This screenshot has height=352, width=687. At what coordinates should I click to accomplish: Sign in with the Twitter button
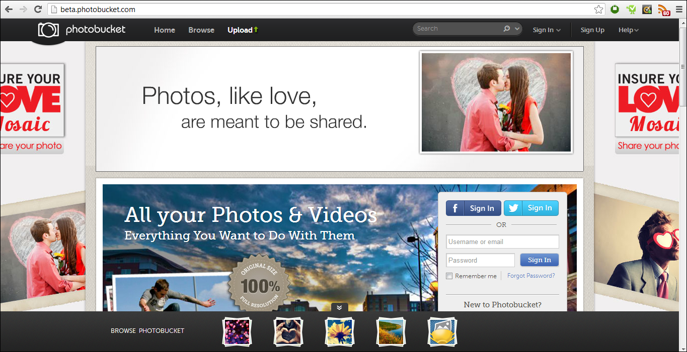531,208
